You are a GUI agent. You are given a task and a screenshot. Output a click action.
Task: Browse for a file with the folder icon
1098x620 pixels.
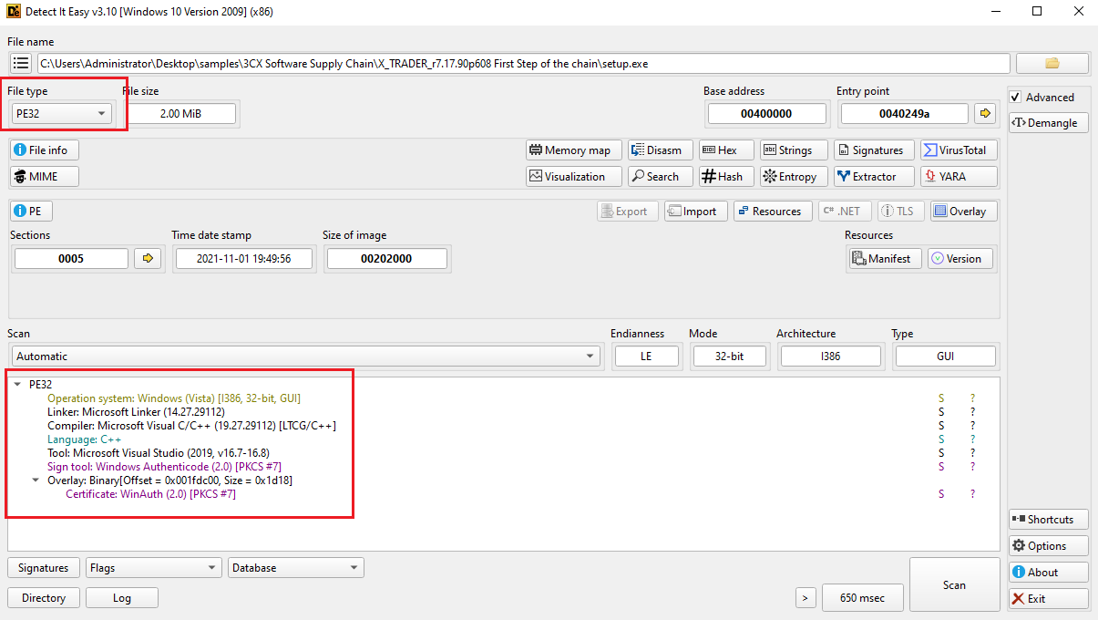click(x=1052, y=63)
